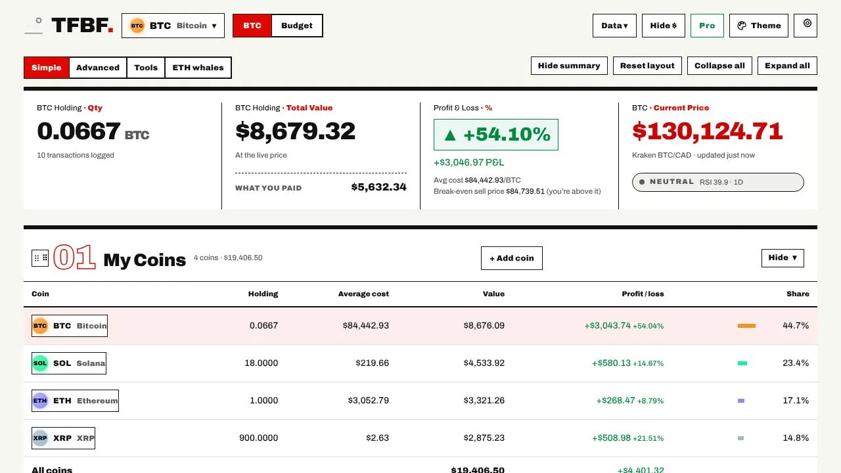The image size is (841, 473).
Task: Click Reset layout
Action: (x=647, y=66)
